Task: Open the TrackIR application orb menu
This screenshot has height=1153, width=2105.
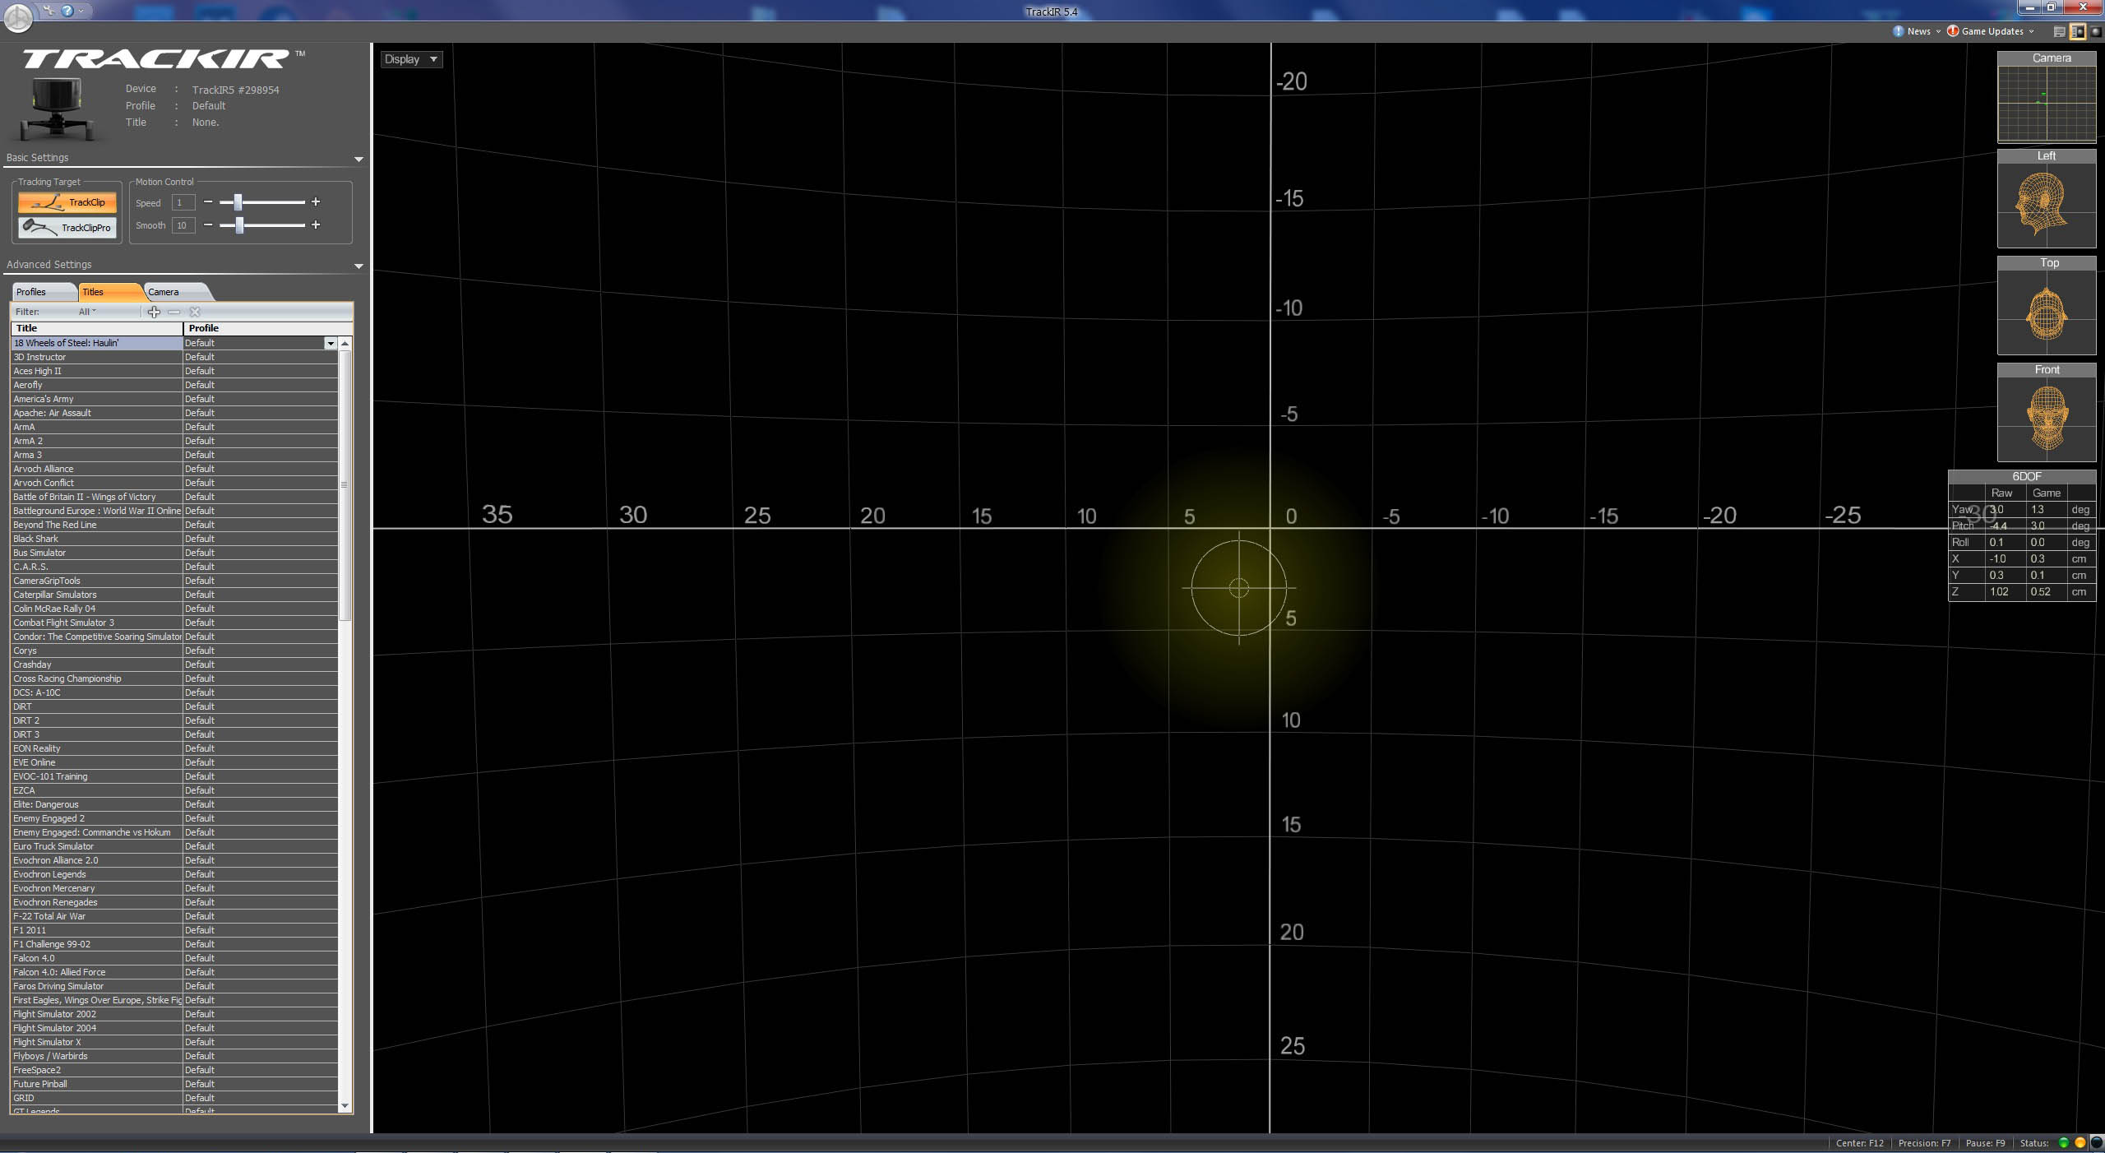Action: click(18, 17)
